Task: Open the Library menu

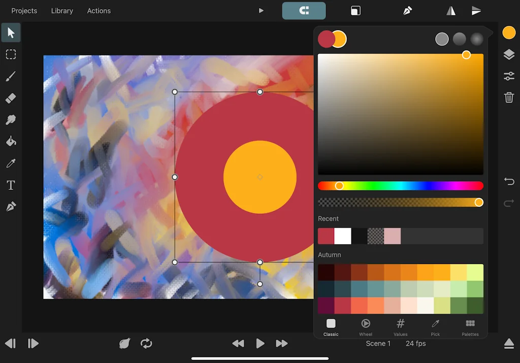Action: [62, 11]
